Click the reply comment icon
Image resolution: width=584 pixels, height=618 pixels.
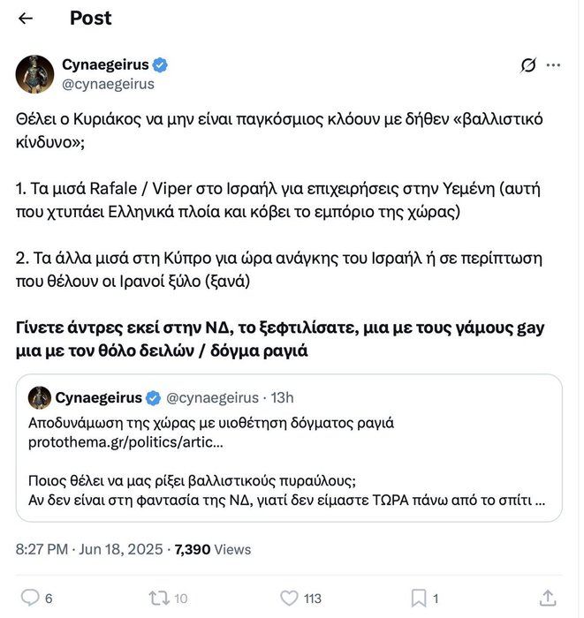[x=29, y=598]
